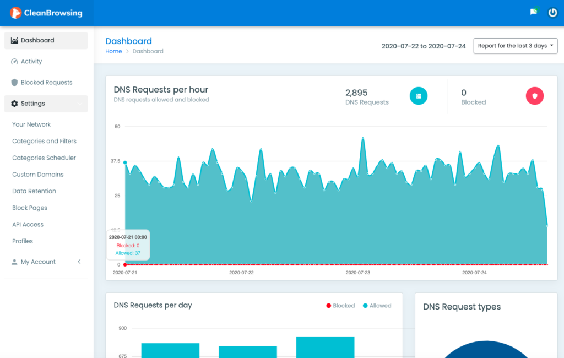564x358 pixels.
Task: Click the Activity gauge icon in sidebar
Action: (x=14, y=62)
